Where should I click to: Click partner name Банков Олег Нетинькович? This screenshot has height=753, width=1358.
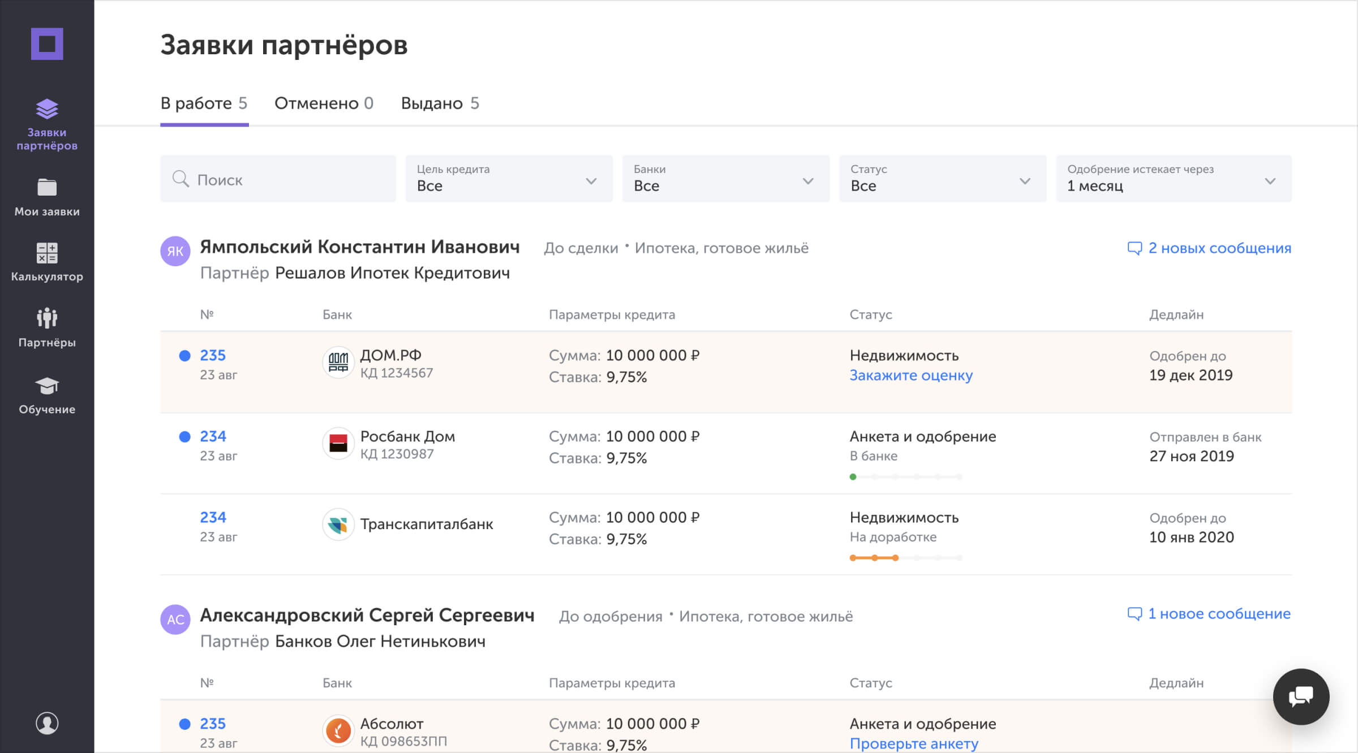click(x=380, y=642)
